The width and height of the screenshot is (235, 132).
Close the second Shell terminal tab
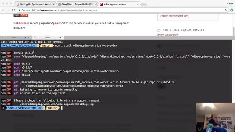pyautogui.click(x=35, y=37)
